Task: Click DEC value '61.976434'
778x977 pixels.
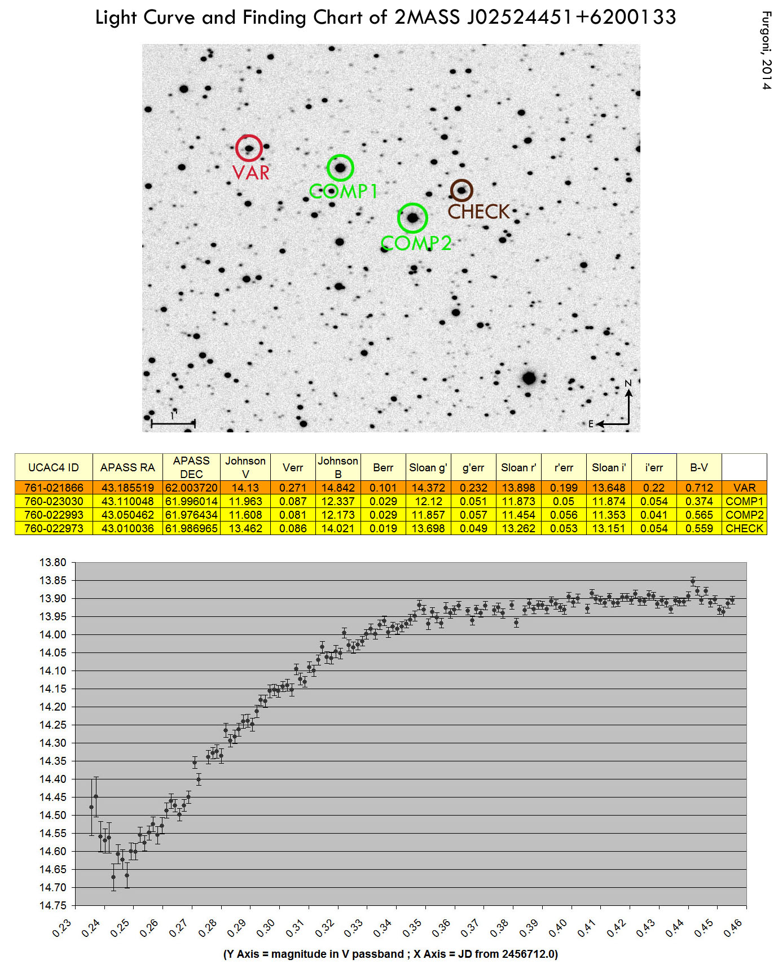Action: 191,515
